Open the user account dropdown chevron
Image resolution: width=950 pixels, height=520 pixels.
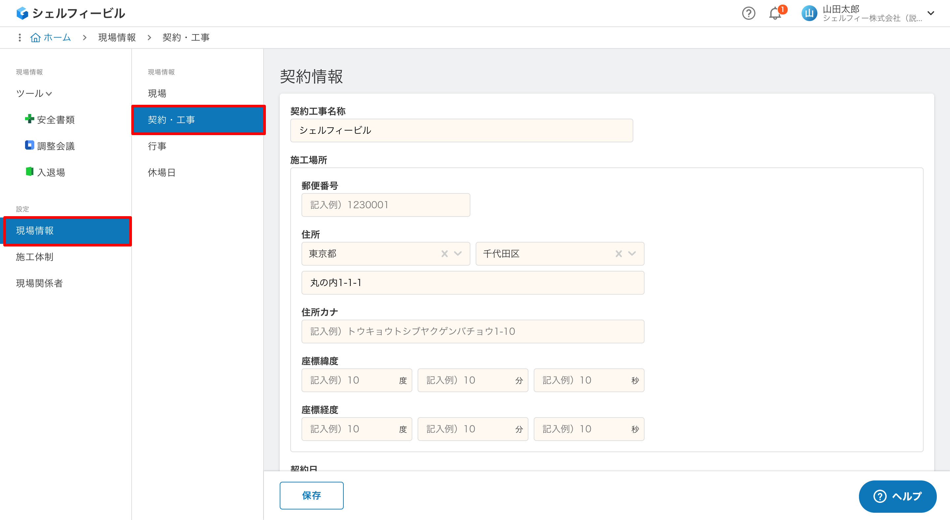[931, 13]
